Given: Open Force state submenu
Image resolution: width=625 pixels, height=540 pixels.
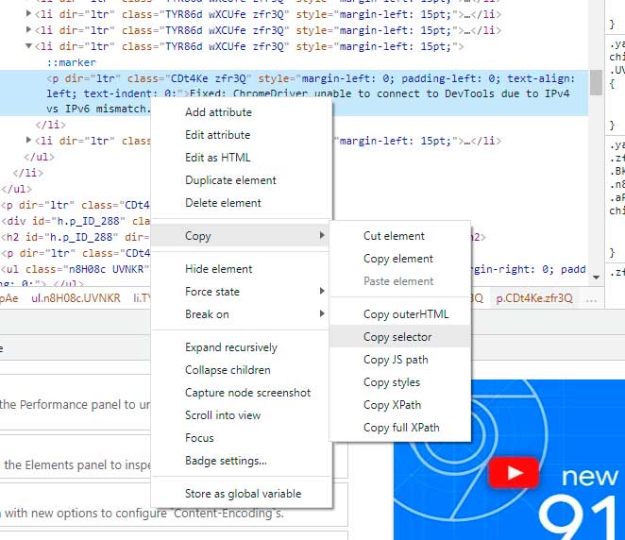Looking at the screenshot, I should 242,292.
